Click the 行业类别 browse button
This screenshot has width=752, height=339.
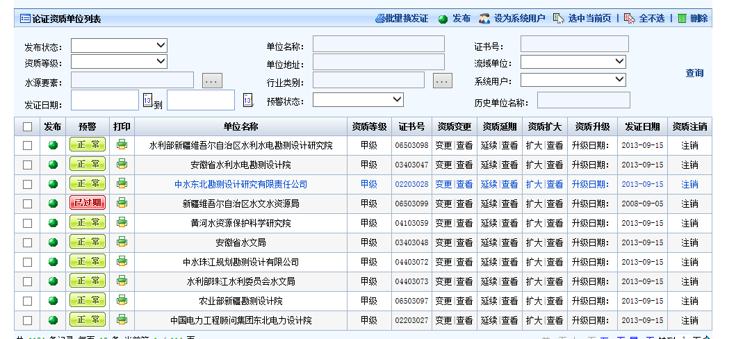click(x=443, y=81)
